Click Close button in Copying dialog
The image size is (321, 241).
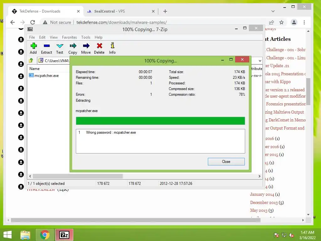[226, 162]
